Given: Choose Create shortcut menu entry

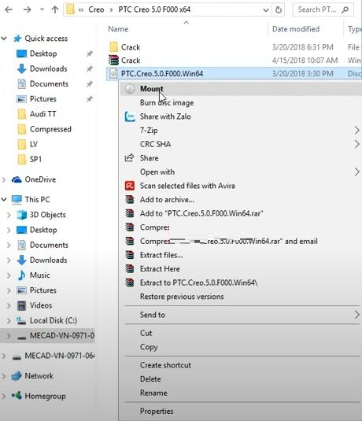Looking at the screenshot, I should click(x=165, y=365).
